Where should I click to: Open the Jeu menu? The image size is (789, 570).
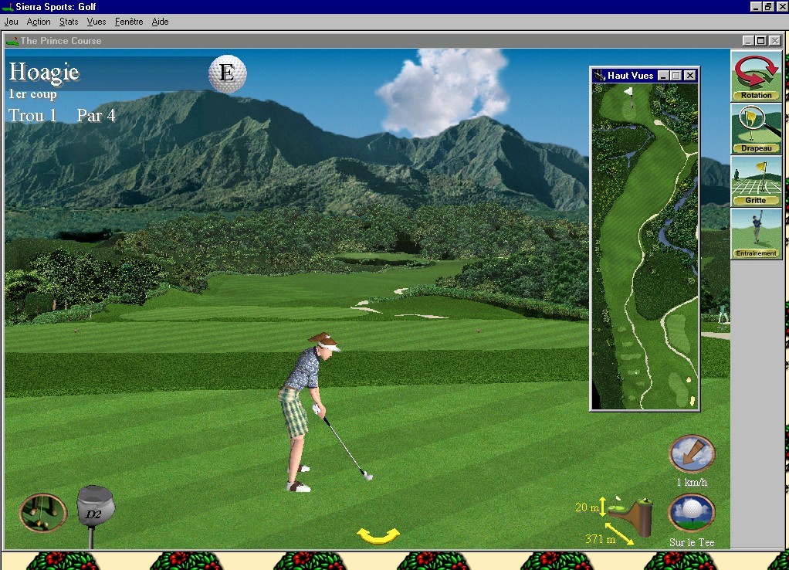[x=11, y=22]
